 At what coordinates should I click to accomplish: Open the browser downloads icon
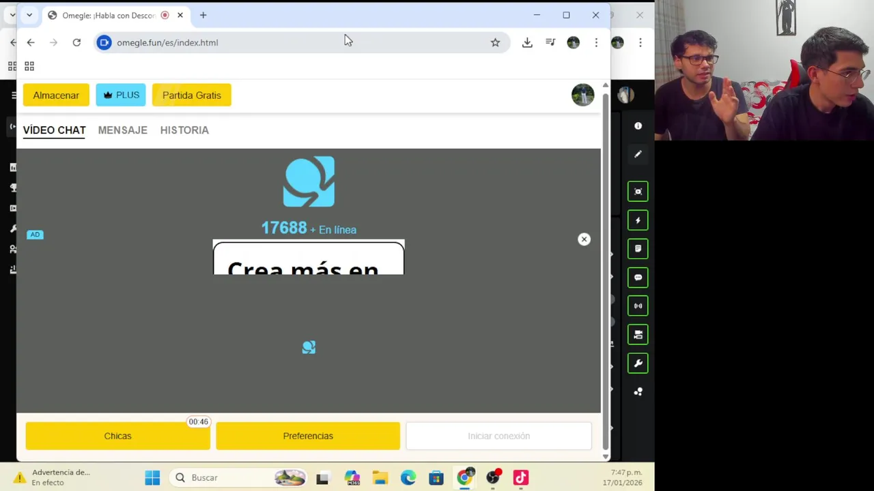527,42
